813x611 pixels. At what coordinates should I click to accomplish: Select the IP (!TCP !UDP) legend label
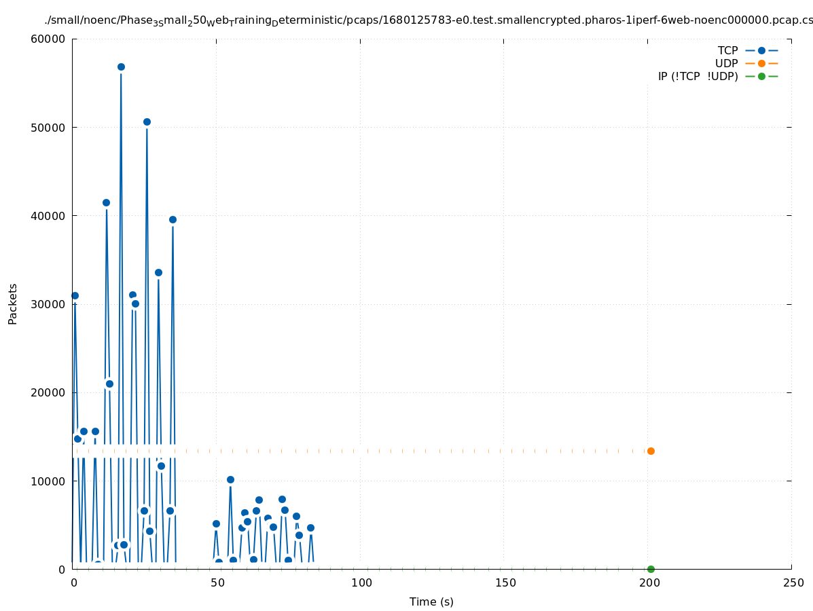click(698, 77)
